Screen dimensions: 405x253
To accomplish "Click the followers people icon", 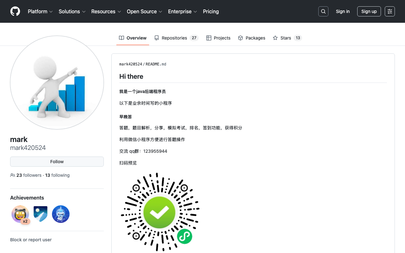I will (13, 175).
